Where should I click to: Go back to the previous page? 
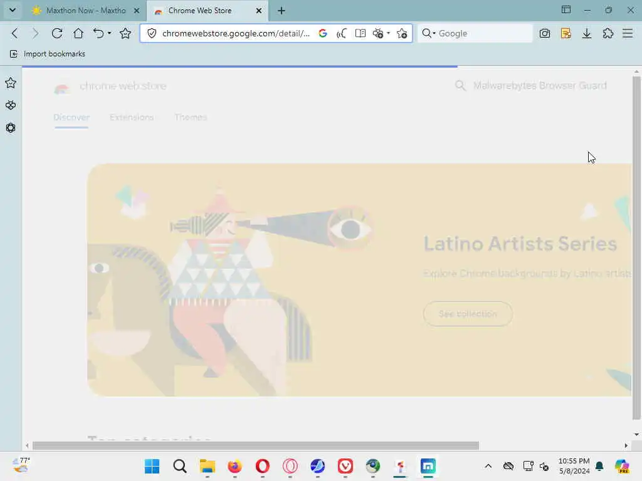coord(15,33)
